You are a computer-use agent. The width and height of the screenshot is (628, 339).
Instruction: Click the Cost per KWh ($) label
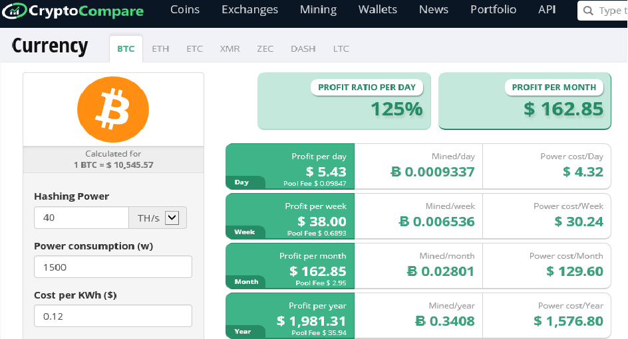tap(75, 295)
